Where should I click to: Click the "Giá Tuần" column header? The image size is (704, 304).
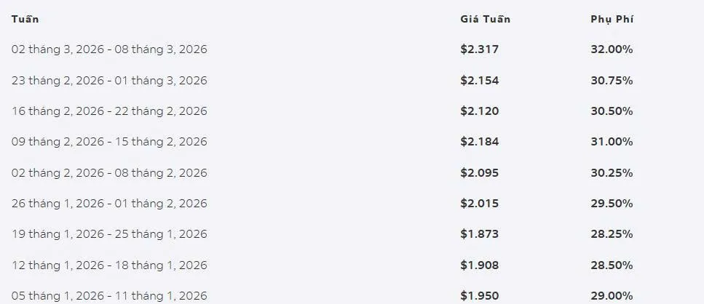coord(485,19)
